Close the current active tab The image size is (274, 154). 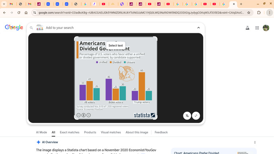click(x=234, y=4)
